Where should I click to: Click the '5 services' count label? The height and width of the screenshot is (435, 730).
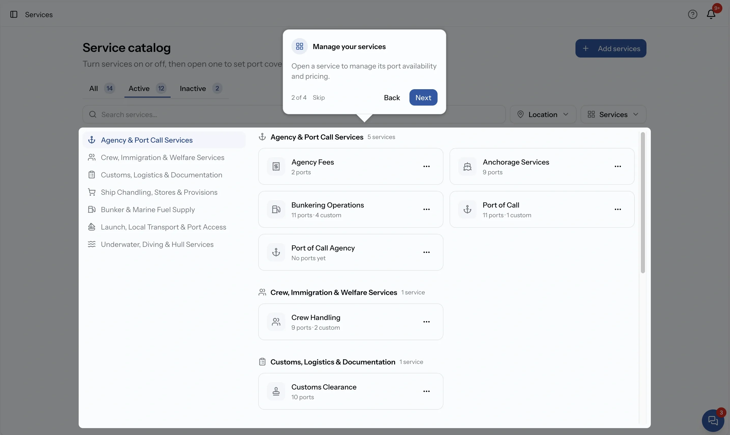[x=381, y=137]
